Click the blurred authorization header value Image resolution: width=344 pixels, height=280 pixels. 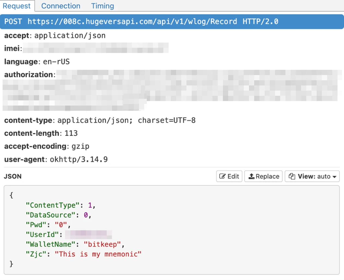(x=172, y=90)
